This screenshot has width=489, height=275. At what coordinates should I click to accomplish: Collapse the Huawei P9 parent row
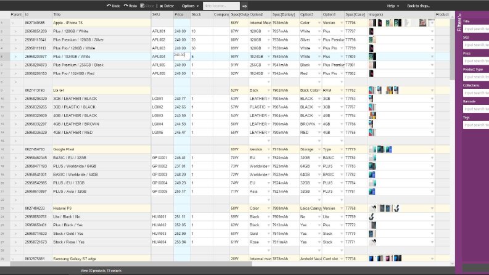click(x=13, y=208)
